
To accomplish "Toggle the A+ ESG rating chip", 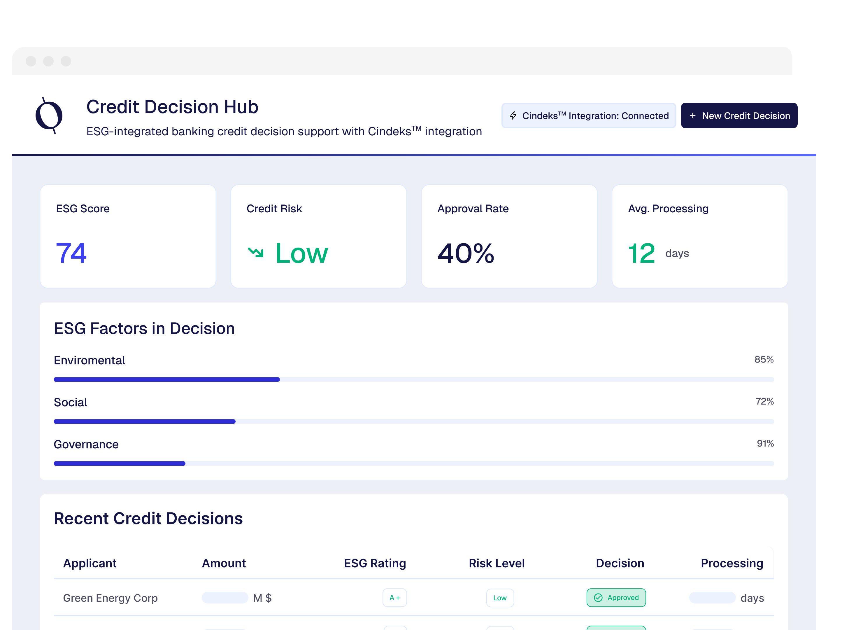I will click(x=394, y=598).
